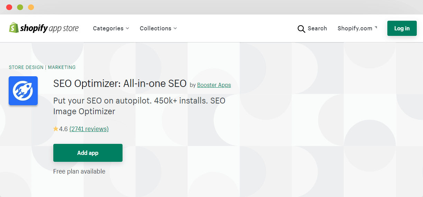Click the orange window button
Image resolution: width=423 pixels, height=197 pixels.
tap(31, 7)
